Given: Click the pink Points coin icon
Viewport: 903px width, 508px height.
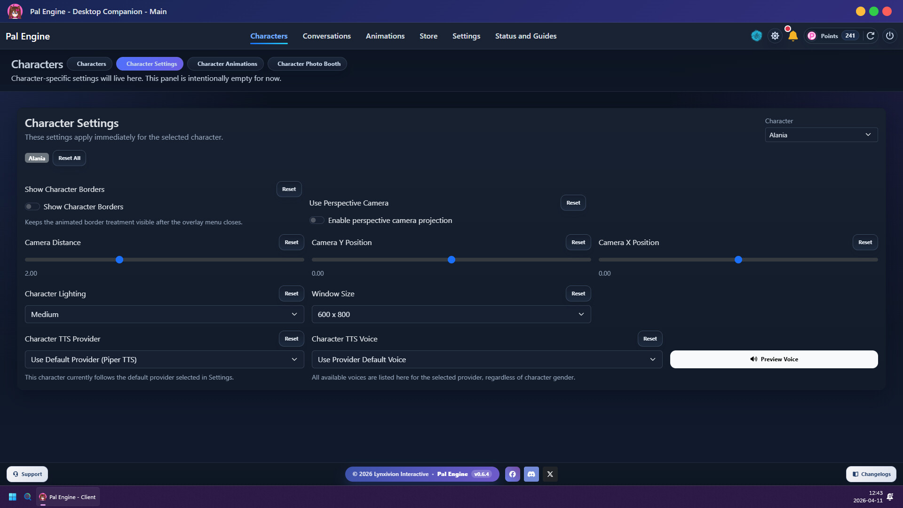Looking at the screenshot, I should [812, 36].
